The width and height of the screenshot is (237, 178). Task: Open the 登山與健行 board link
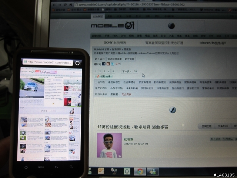[x=178, y=88]
